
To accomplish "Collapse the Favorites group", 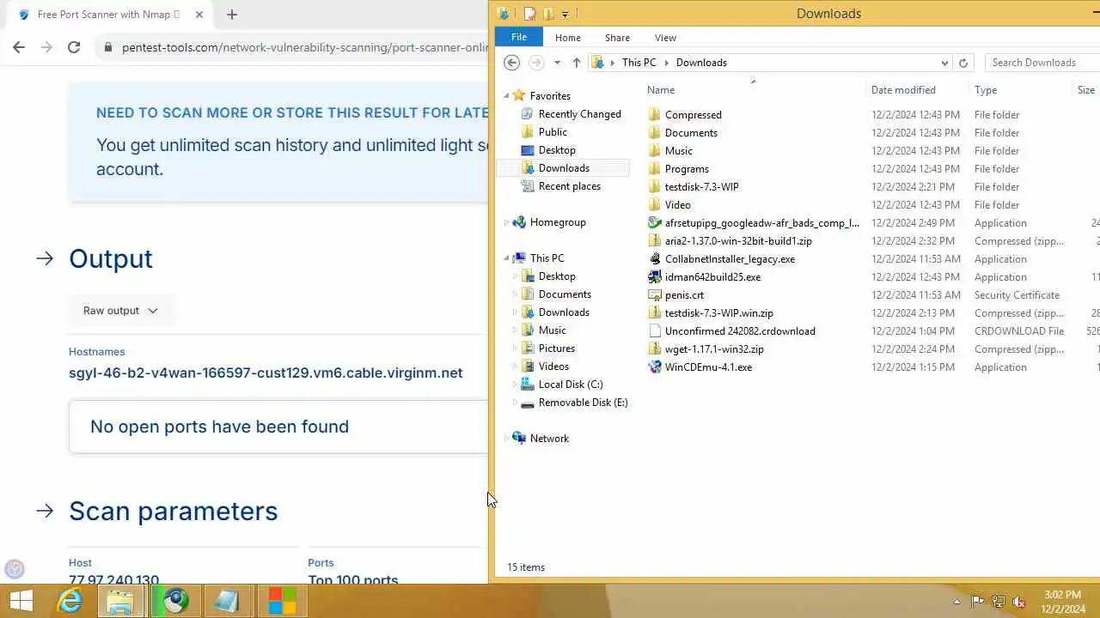I will click(506, 96).
